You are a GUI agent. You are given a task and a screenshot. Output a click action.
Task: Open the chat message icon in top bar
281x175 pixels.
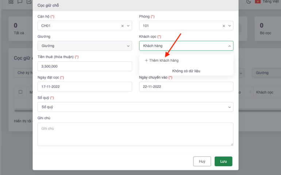pos(20,2)
